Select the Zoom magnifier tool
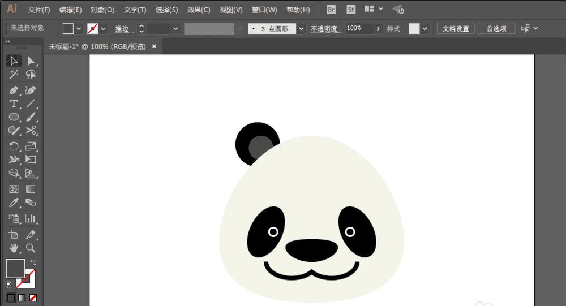This screenshot has height=306, width=566. (x=31, y=248)
